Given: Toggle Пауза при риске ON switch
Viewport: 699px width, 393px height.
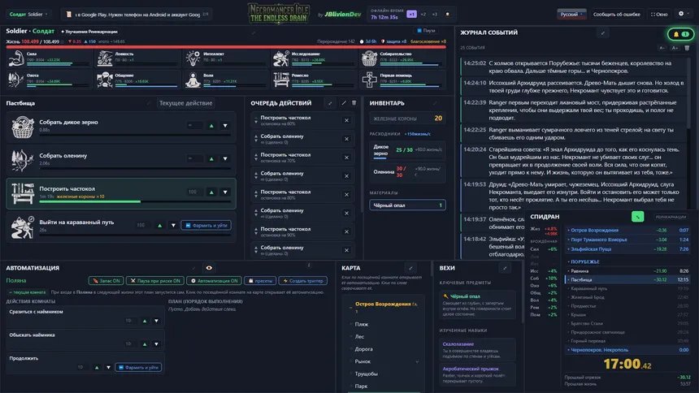Looking at the screenshot, I should 155,281.
